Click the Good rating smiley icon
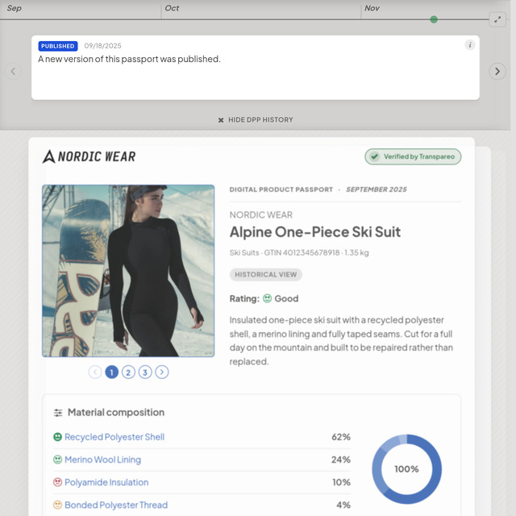 coord(267,298)
